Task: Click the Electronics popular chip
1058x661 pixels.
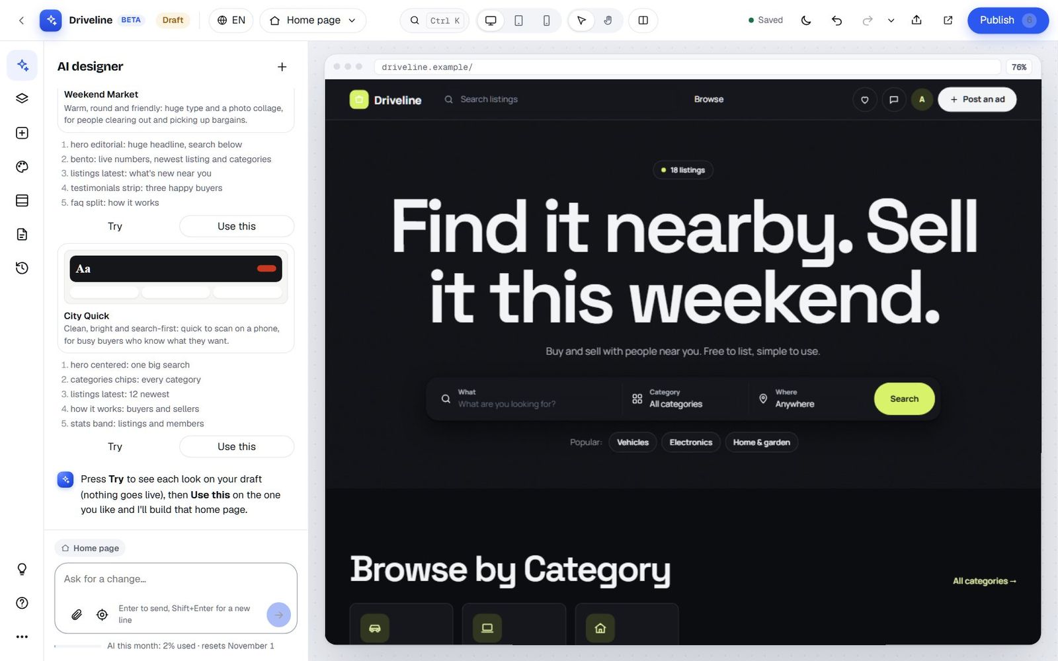Action: (691, 442)
